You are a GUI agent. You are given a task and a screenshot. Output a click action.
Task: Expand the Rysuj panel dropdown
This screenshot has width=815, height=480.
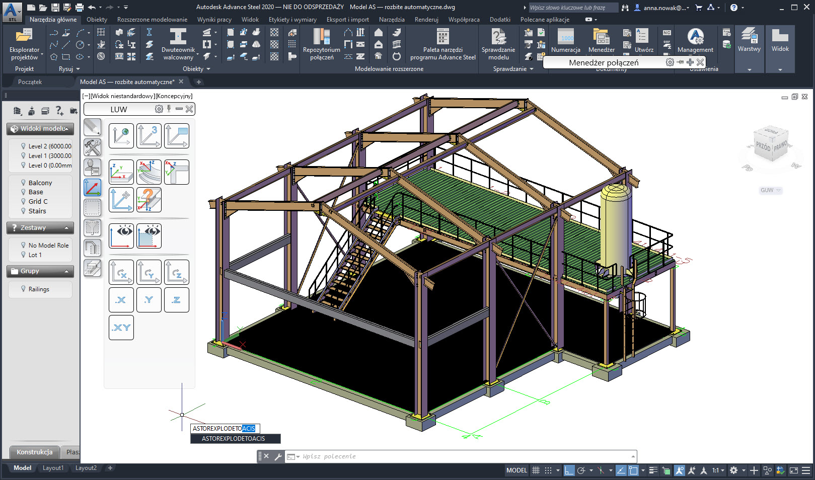[x=78, y=69]
